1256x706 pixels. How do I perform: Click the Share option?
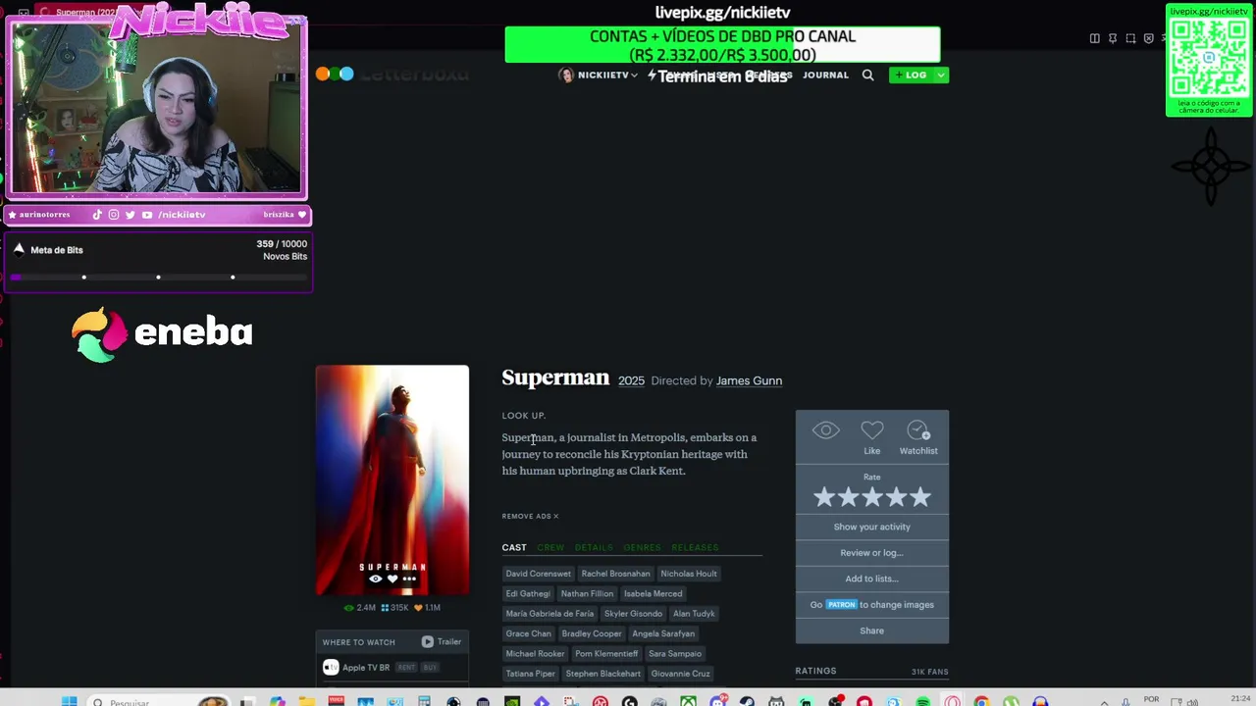[x=871, y=630]
